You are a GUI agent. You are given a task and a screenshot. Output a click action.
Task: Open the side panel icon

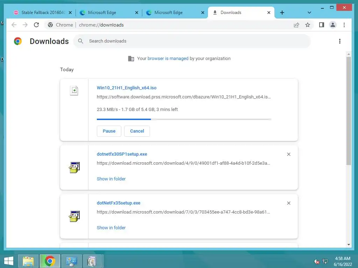click(x=322, y=25)
